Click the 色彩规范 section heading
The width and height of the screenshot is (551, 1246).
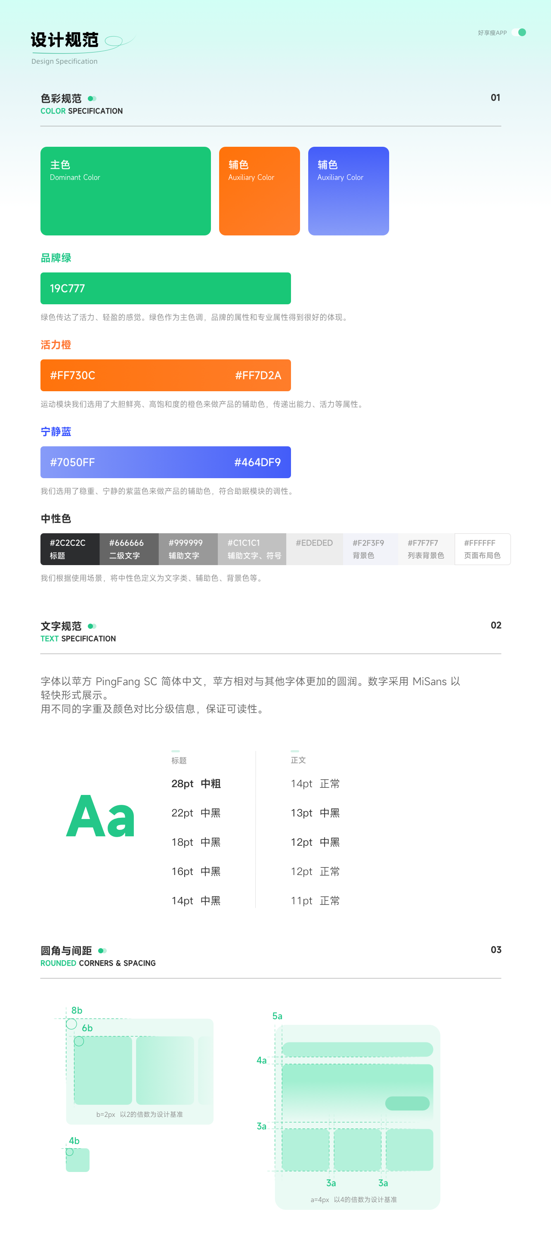click(61, 99)
